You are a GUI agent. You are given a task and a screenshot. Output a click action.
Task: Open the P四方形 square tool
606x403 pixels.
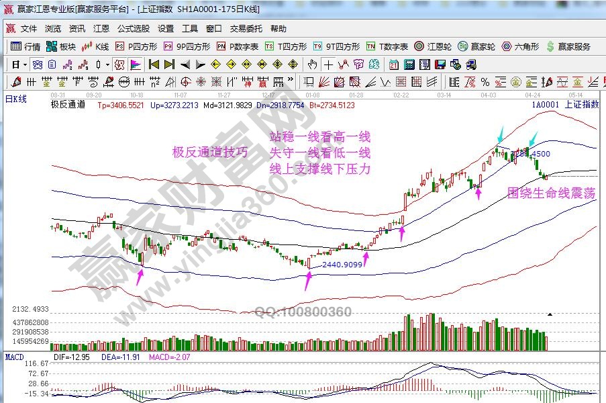pos(137,47)
